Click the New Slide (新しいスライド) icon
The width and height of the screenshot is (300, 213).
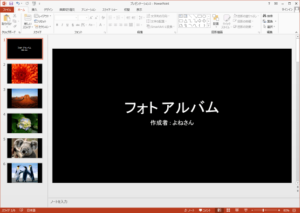coord(27,18)
